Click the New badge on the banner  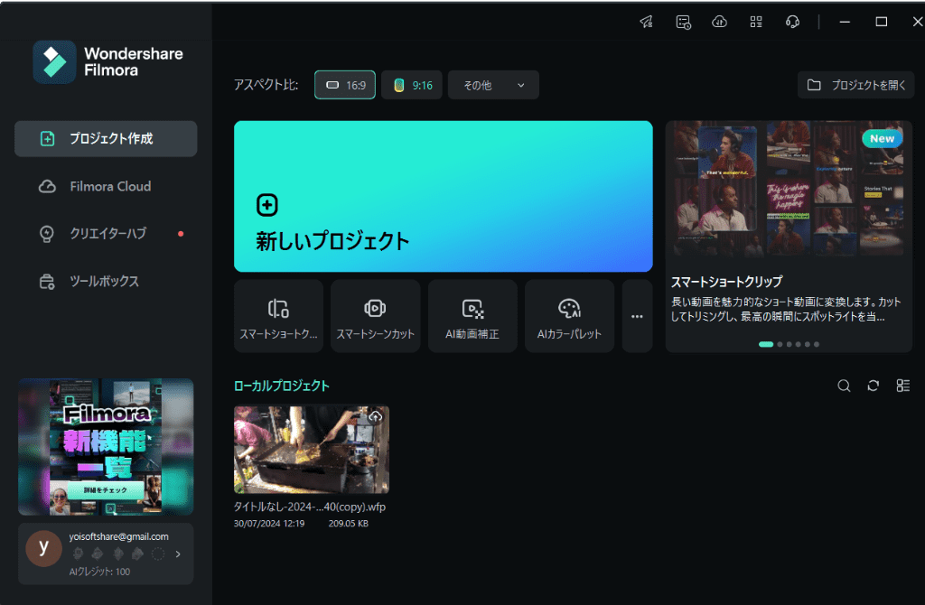(x=882, y=138)
